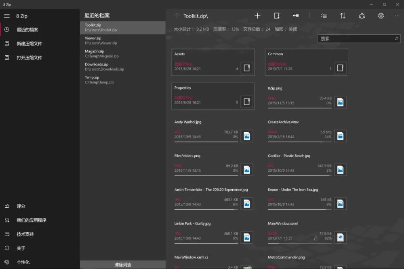Select Magazin.zip in recent archives
The width and height of the screenshot is (404, 269).
tap(123, 54)
